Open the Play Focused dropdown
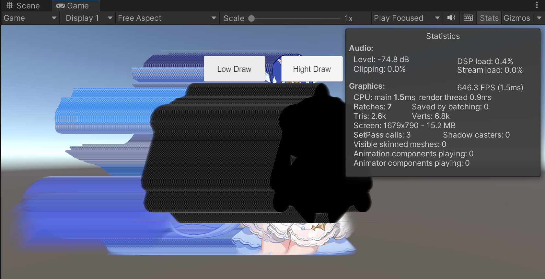 [x=407, y=18]
